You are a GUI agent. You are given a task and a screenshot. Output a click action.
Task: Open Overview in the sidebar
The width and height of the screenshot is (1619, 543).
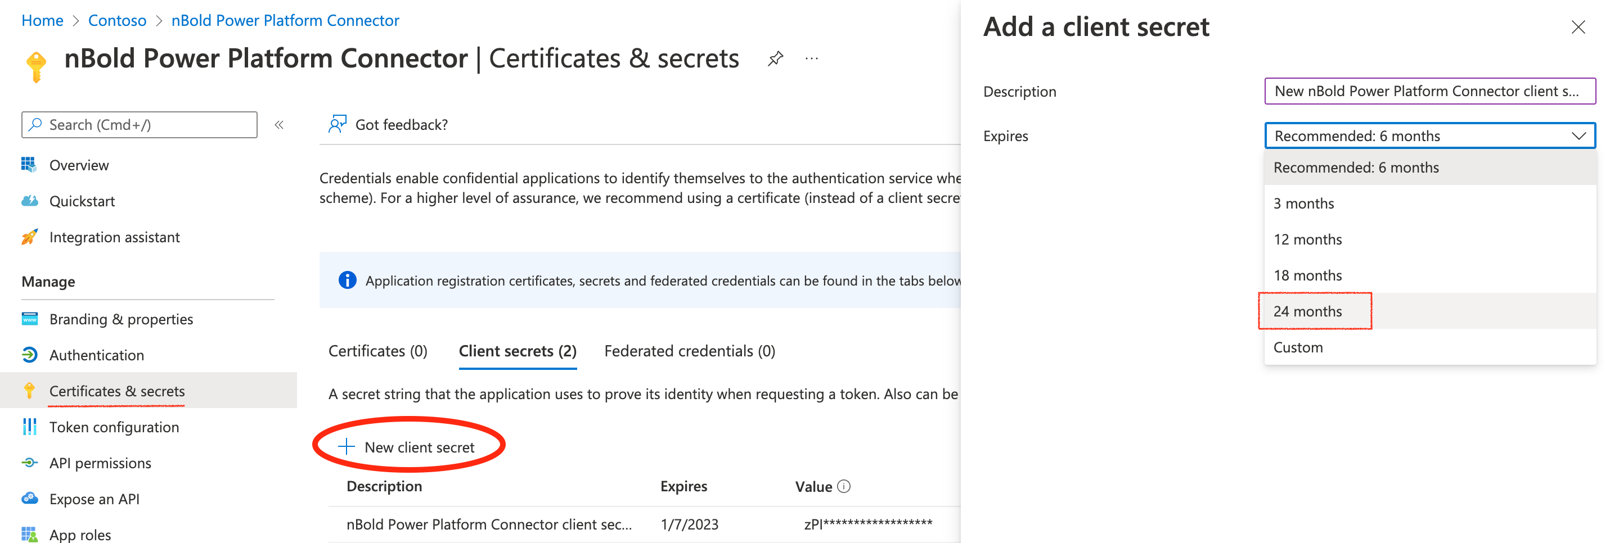(79, 165)
